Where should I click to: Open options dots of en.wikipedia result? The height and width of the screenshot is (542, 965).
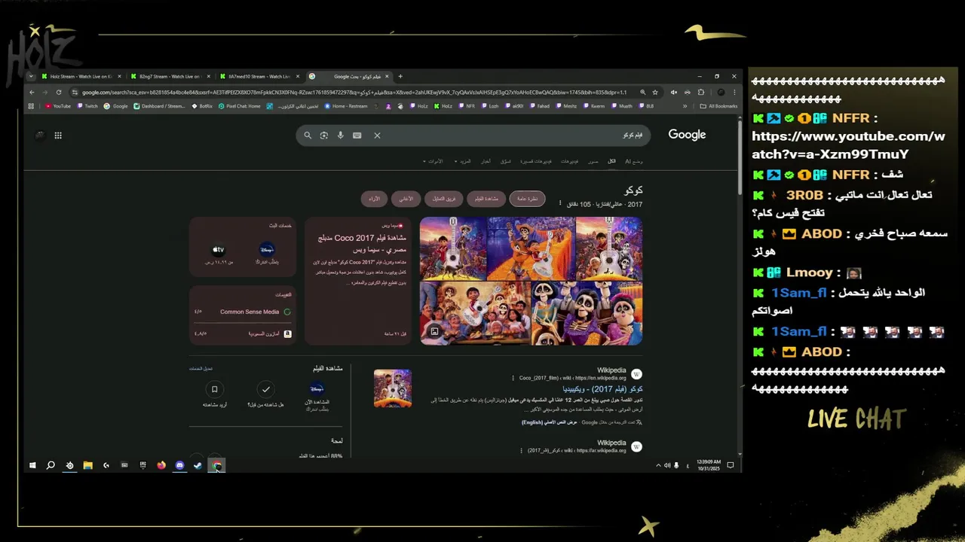point(513,378)
